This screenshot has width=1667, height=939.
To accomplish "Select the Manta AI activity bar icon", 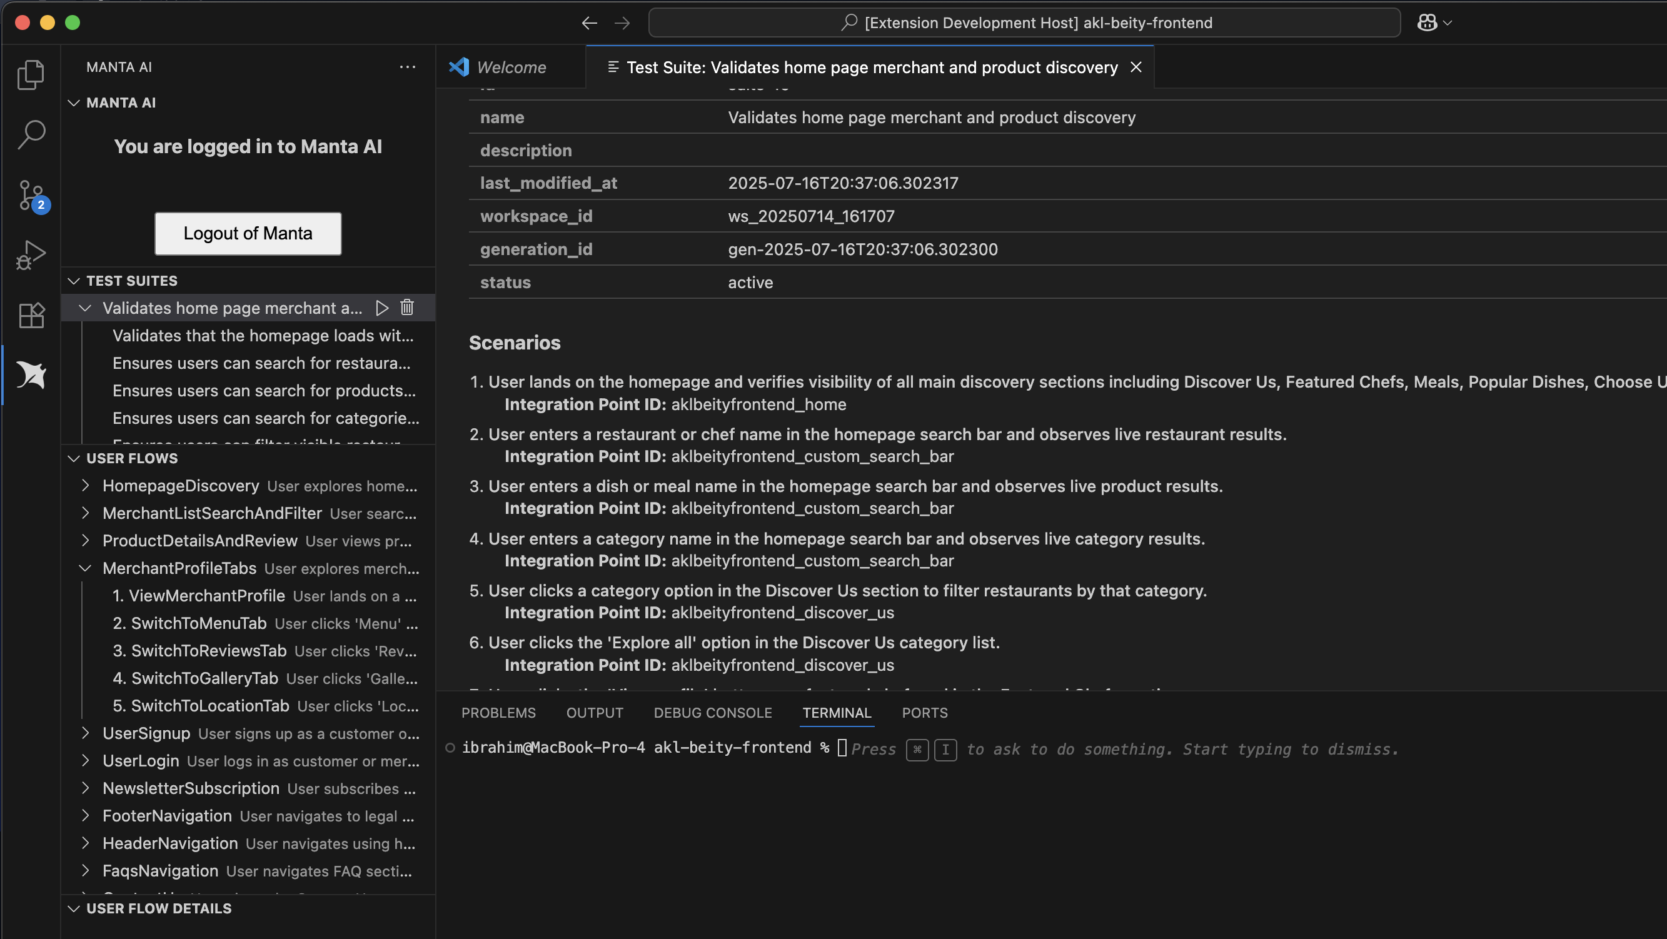I will tap(31, 374).
